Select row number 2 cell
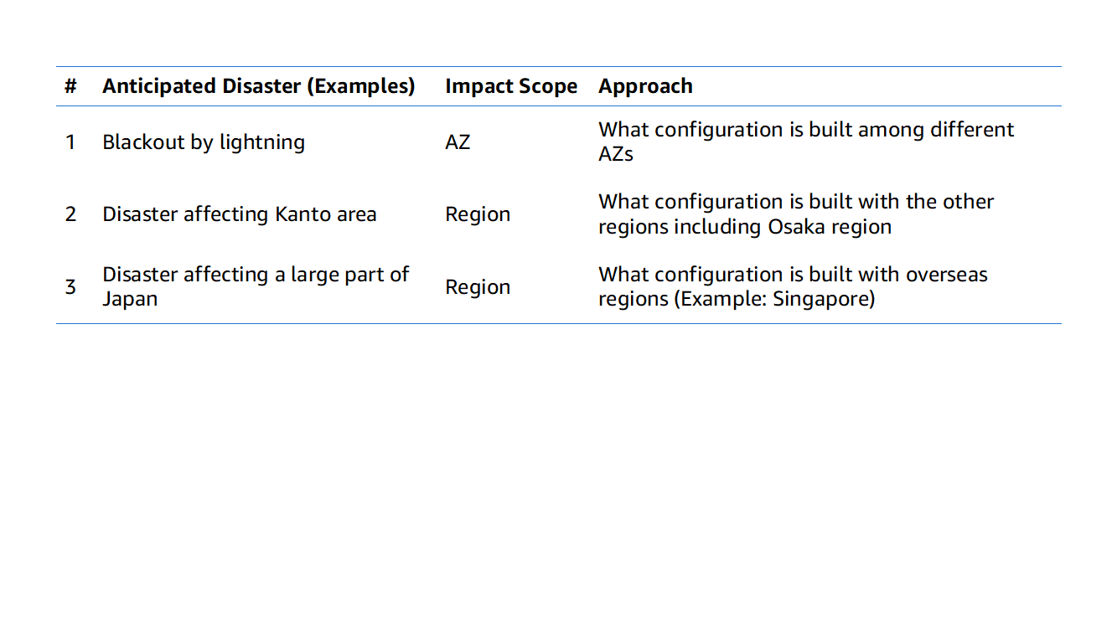The image size is (1117, 628). click(x=70, y=214)
